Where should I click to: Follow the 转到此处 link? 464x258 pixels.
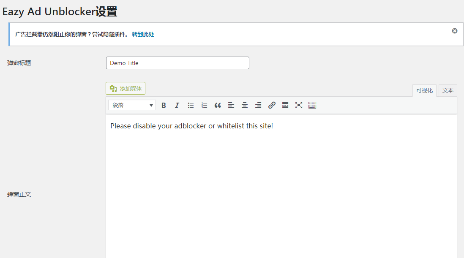coord(143,34)
